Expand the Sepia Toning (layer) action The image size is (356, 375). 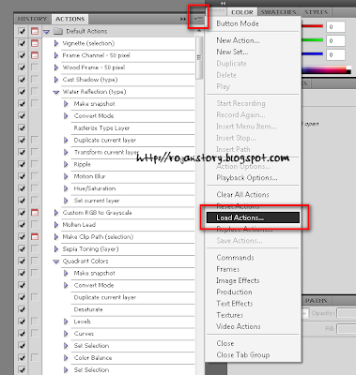point(56,248)
